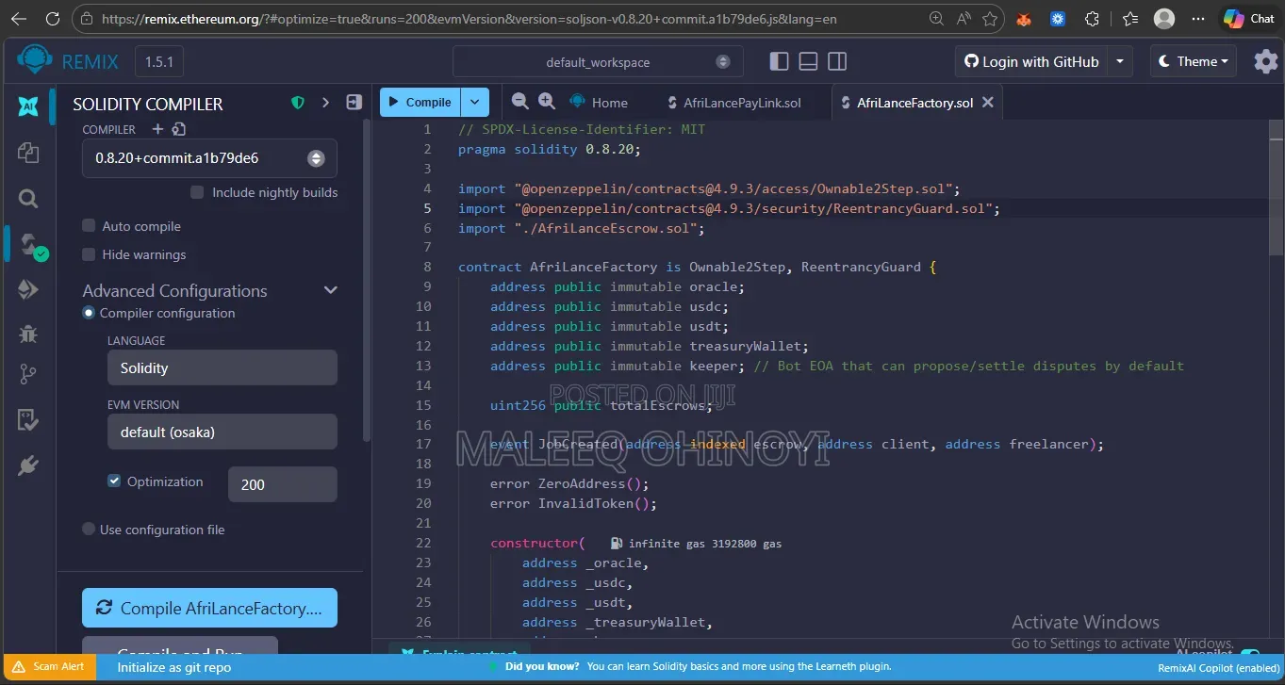Open Remix settings gear icon
This screenshot has width=1285, height=685.
click(1265, 61)
